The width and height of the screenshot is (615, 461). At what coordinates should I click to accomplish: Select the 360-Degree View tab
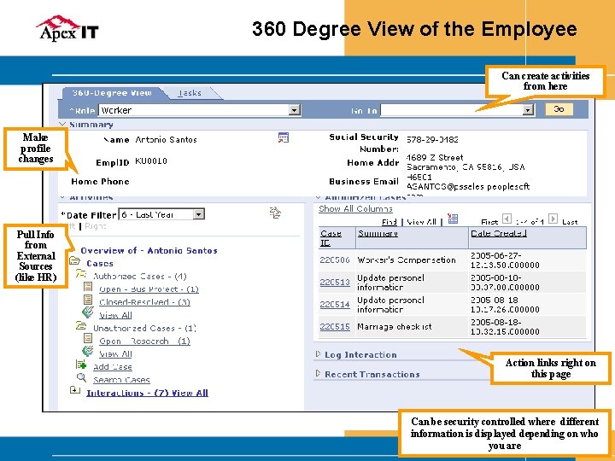[112, 93]
